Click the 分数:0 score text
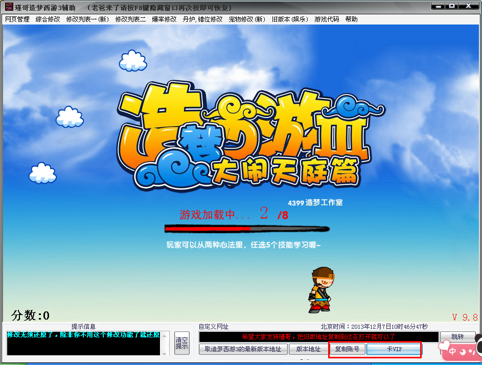This screenshot has height=365, width=482. point(30,315)
